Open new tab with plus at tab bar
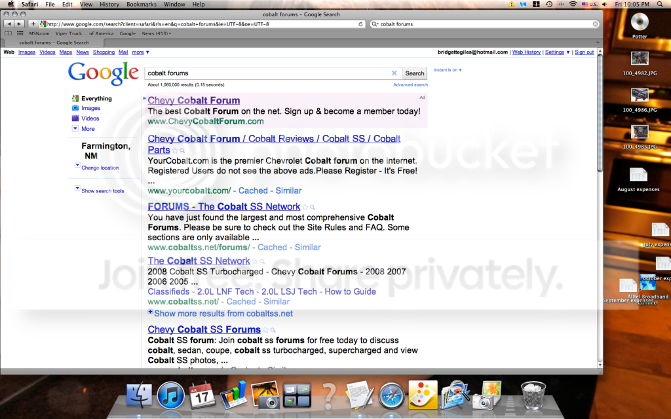The height and width of the screenshot is (419, 671). pyautogui.click(x=598, y=43)
